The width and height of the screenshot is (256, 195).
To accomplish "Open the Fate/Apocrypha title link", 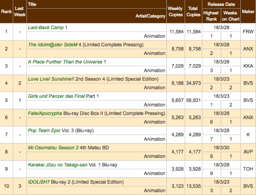I will coord(45,113).
